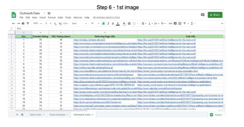The image size is (244, 127).
Task: Click All changes saved in Drive link
Action: click(x=106, y=17)
